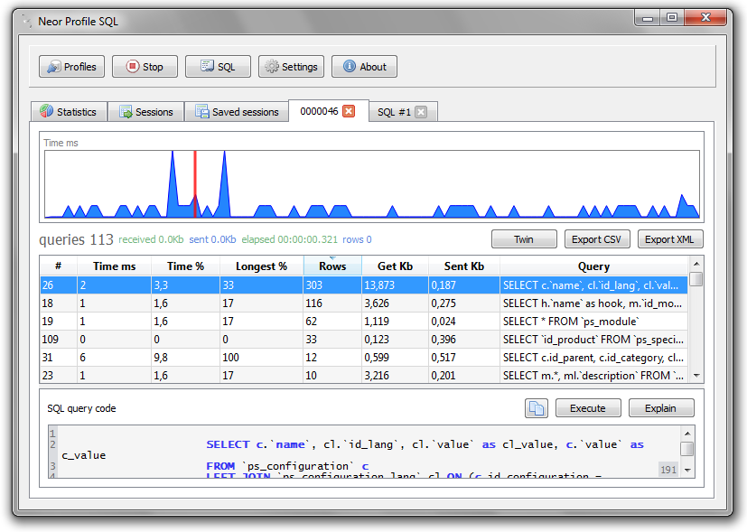Image resolution: width=747 pixels, height=532 pixels.
Task: Sort table by Time ms column header
Action: [115, 266]
